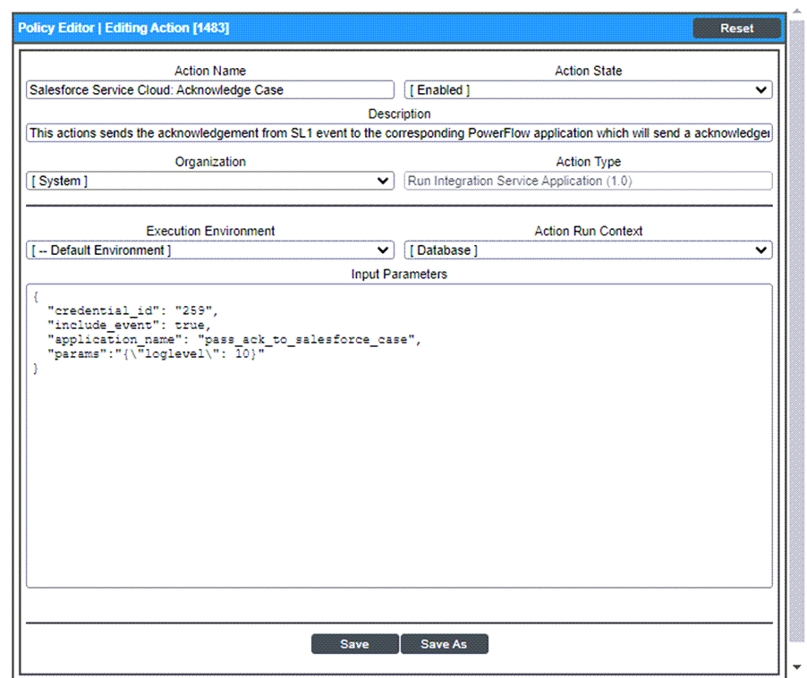Screen dimensions: 807x678
Task: Click the Action State label
Action: coord(588,71)
